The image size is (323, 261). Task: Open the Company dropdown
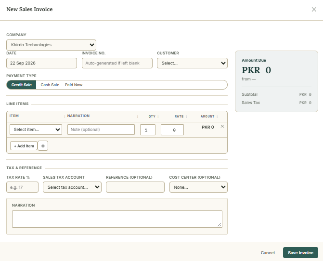click(x=51, y=45)
